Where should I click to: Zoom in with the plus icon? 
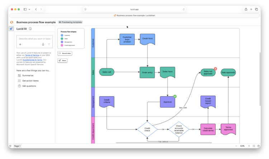[x=249, y=146]
